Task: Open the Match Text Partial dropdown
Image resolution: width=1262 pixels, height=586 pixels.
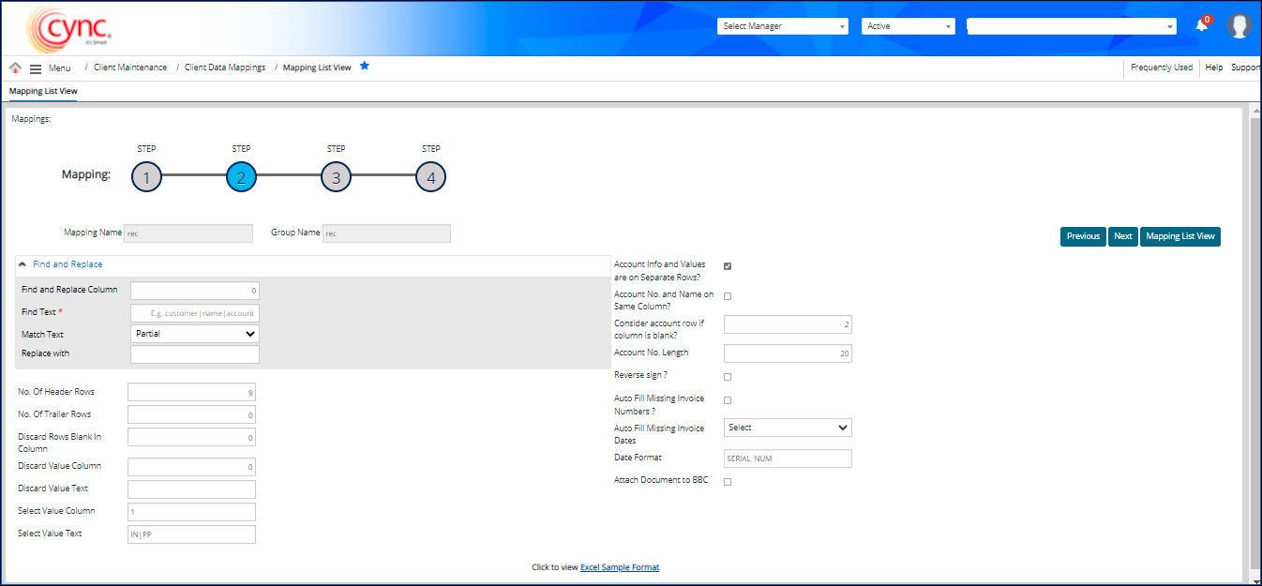Action: click(x=195, y=334)
